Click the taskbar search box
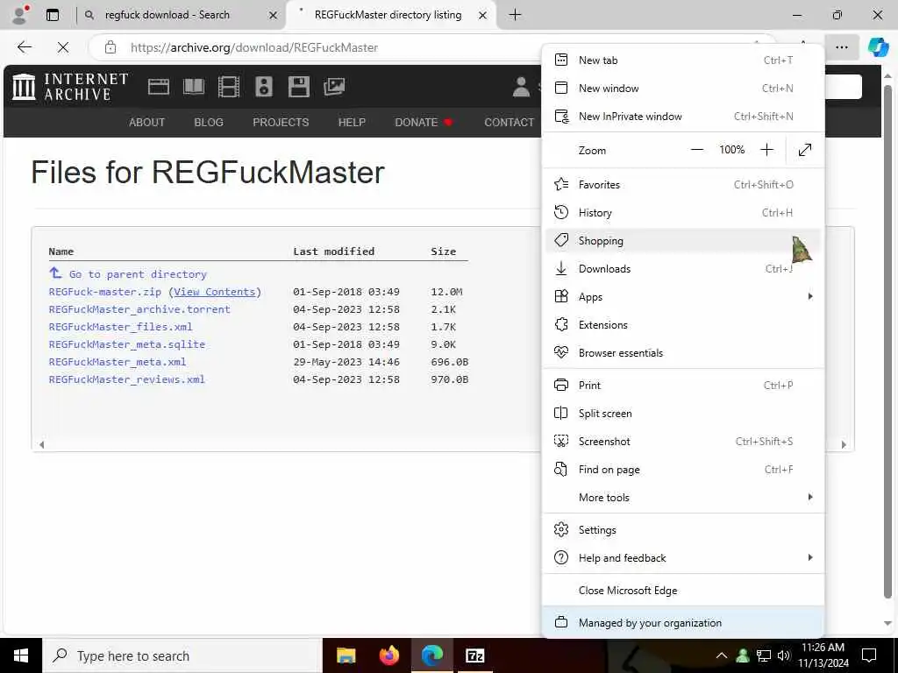Screen dimensions: 898x673 [x=182, y=655]
